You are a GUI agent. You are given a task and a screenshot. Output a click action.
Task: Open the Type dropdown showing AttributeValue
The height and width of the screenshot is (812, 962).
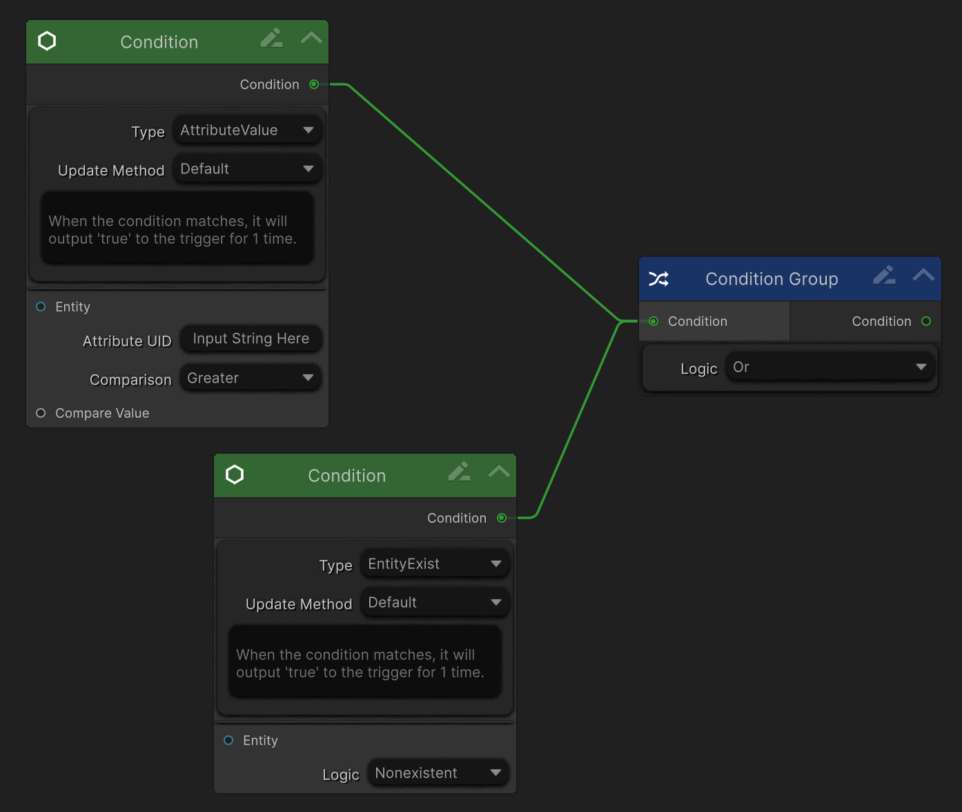[x=246, y=130]
